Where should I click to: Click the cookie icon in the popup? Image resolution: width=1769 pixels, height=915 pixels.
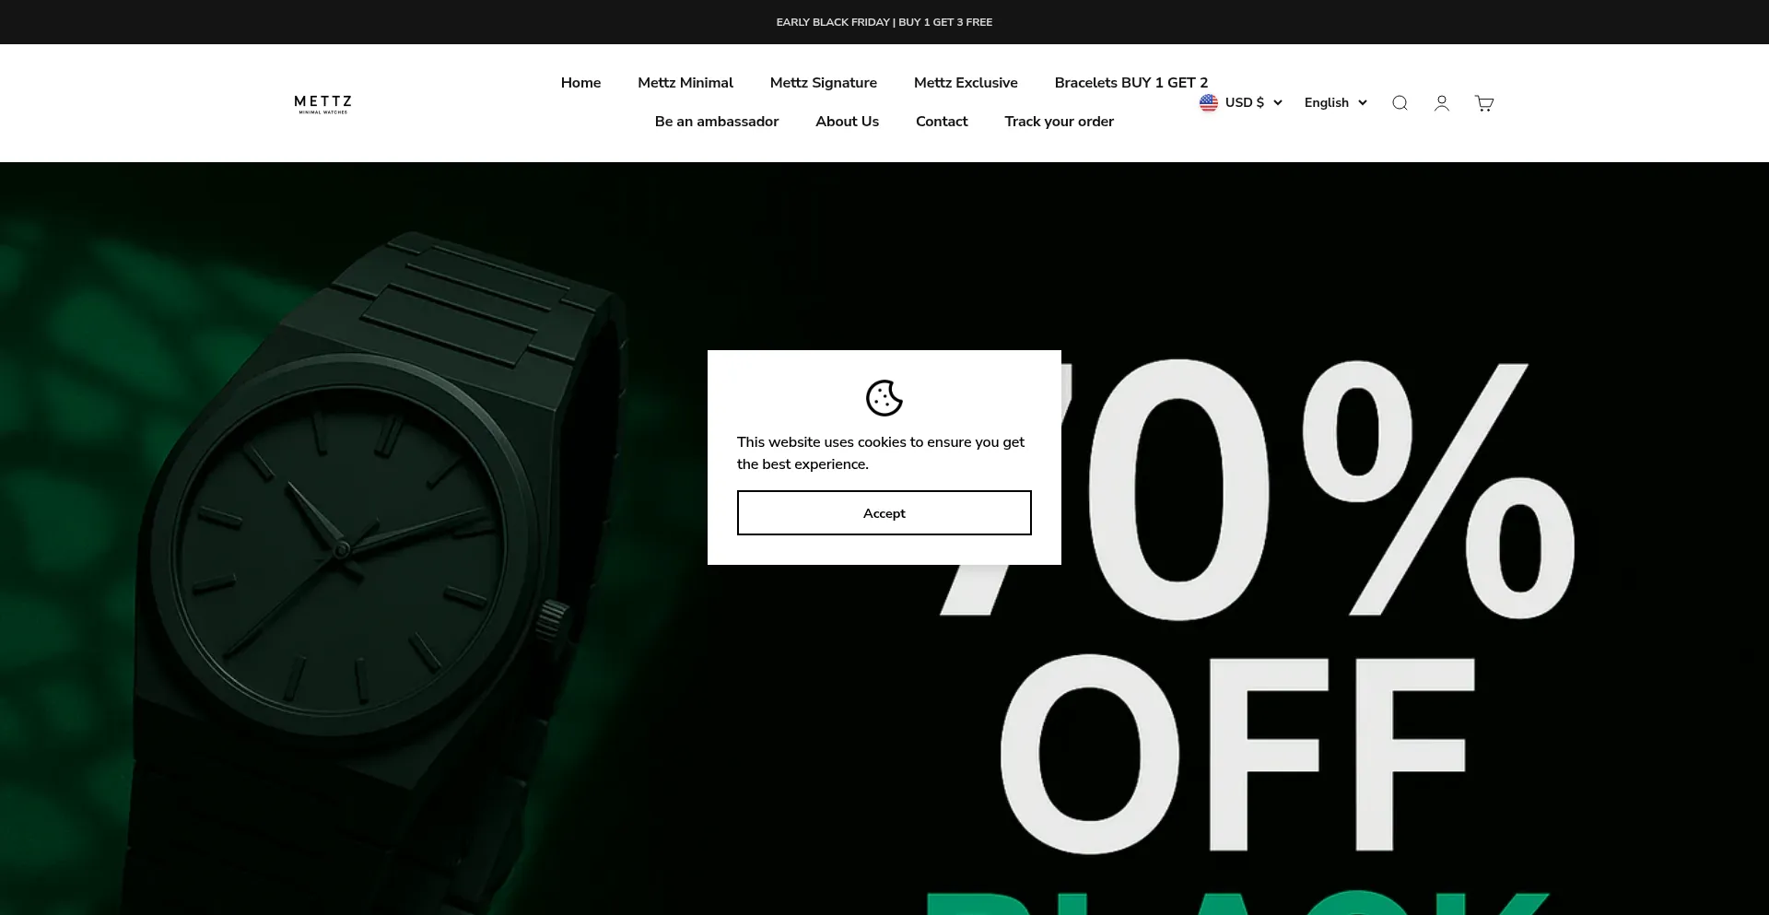tap(884, 398)
